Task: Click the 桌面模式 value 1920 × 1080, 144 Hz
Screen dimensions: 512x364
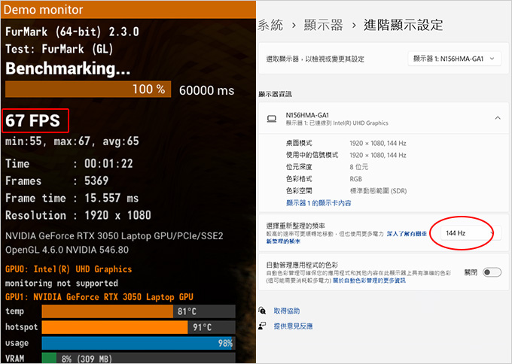Action: (x=378, y=143)
